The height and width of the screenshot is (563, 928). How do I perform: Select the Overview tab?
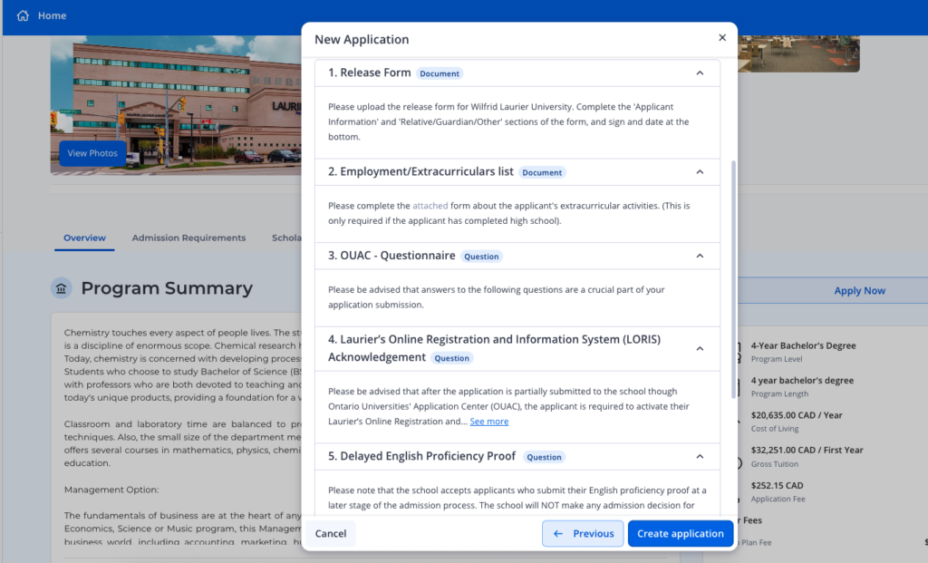tap(84, 238)
